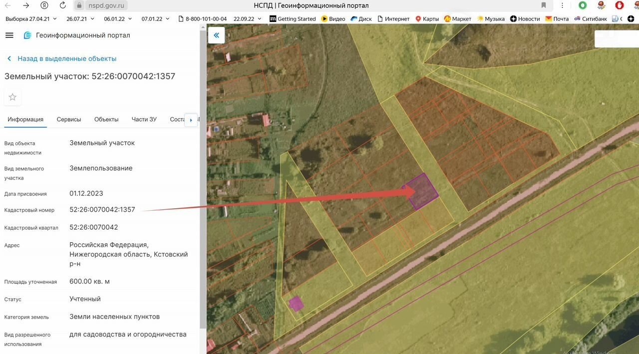Add land plot to favorites with star
The height and width of the screenshot is (354, 639).
pyautogui.click(x=12, y=97)
